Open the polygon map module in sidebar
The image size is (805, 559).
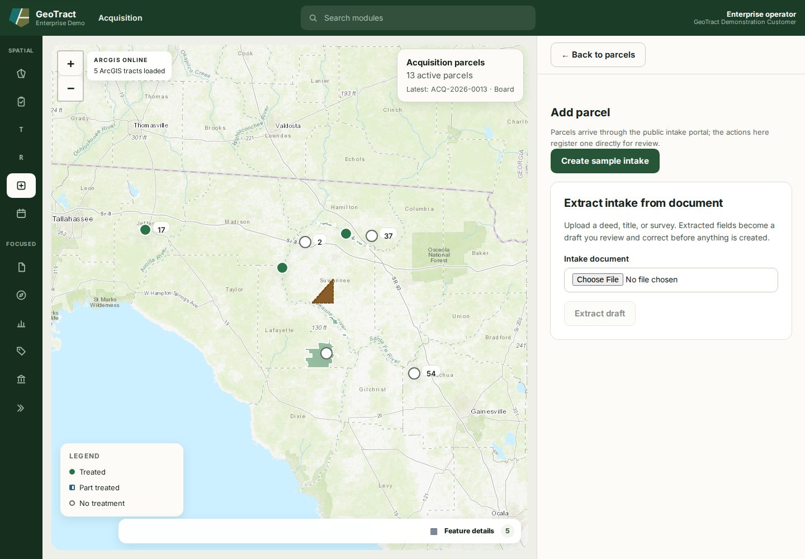tap(21, 74)
